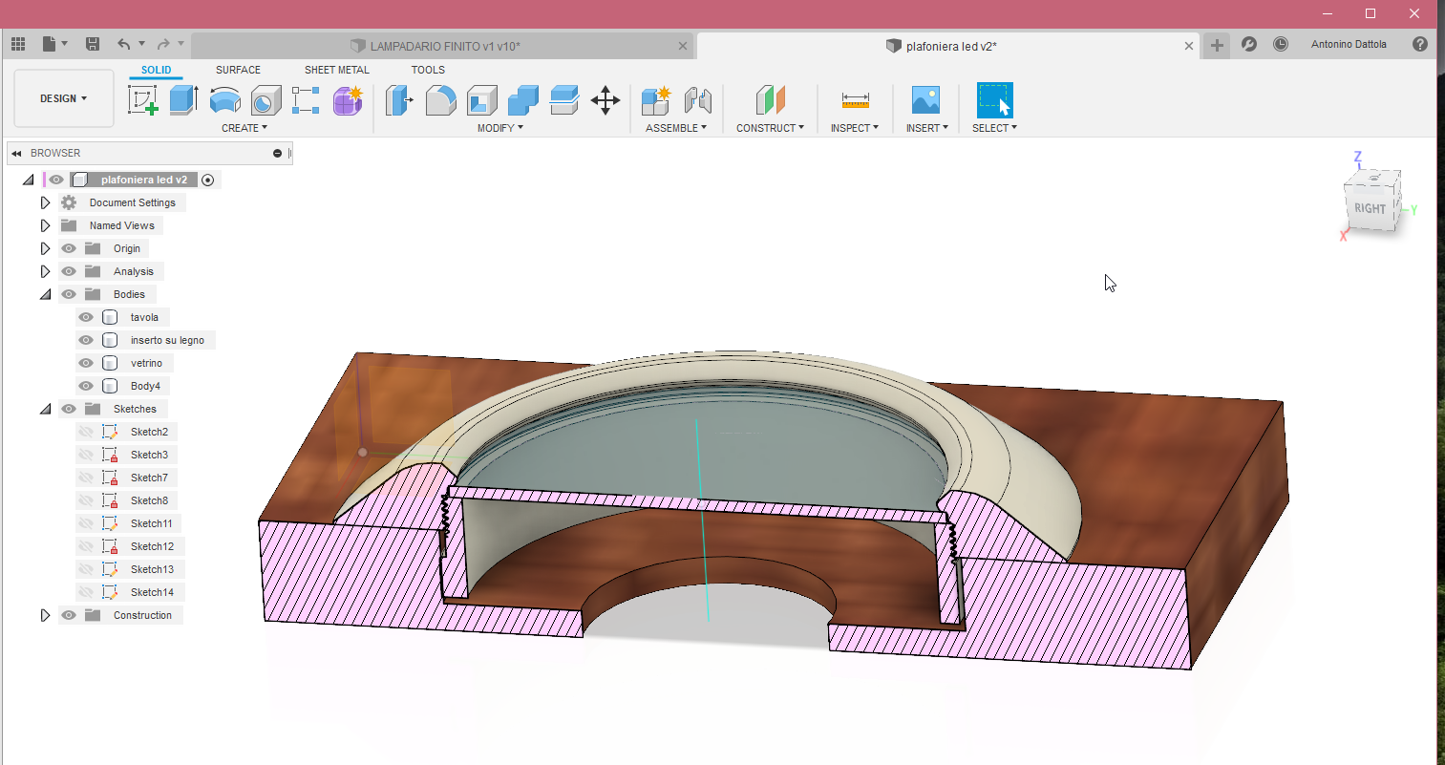Open the ASSEMBLE menu
Viewport: 1445px width, 765px height.
pyautogui.click(x=676, y=128)
